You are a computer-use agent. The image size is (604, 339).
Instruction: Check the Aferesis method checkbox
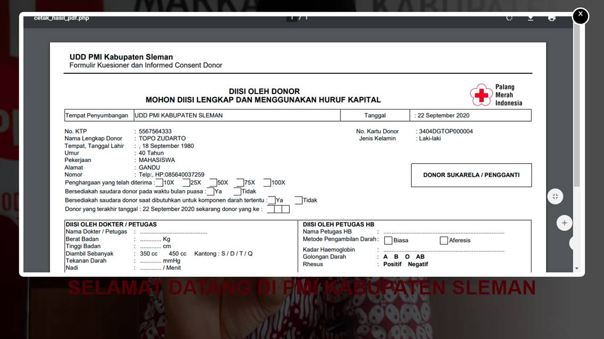(444, 241)
